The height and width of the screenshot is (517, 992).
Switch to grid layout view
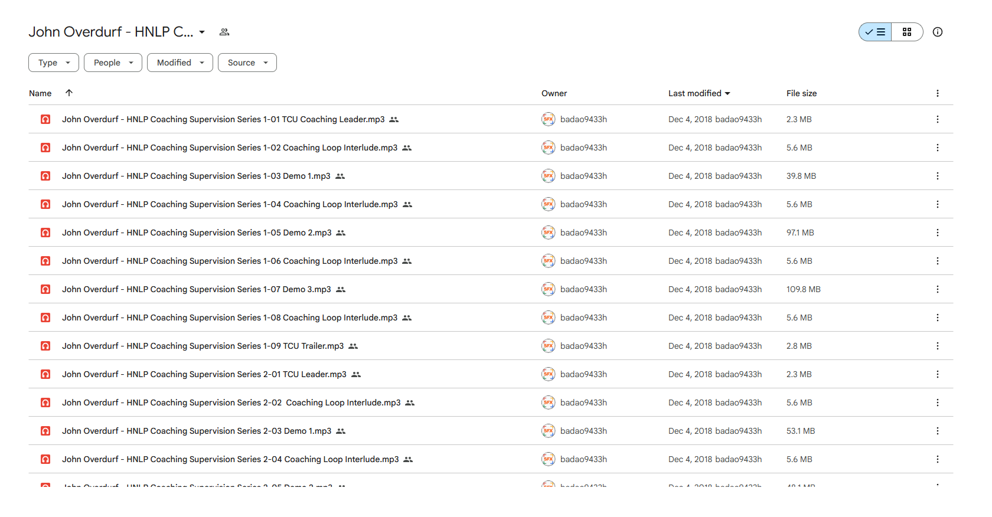point(907,32)
